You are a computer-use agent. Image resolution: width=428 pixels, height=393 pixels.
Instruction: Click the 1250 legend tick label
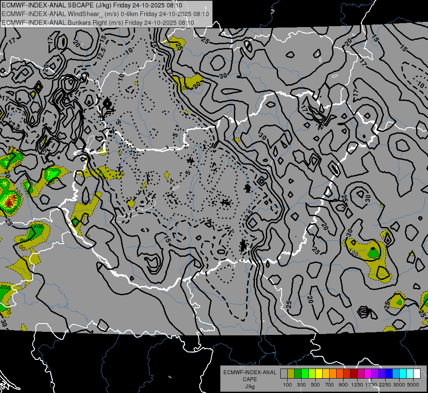pyautogui.click(x=357, y=385)
